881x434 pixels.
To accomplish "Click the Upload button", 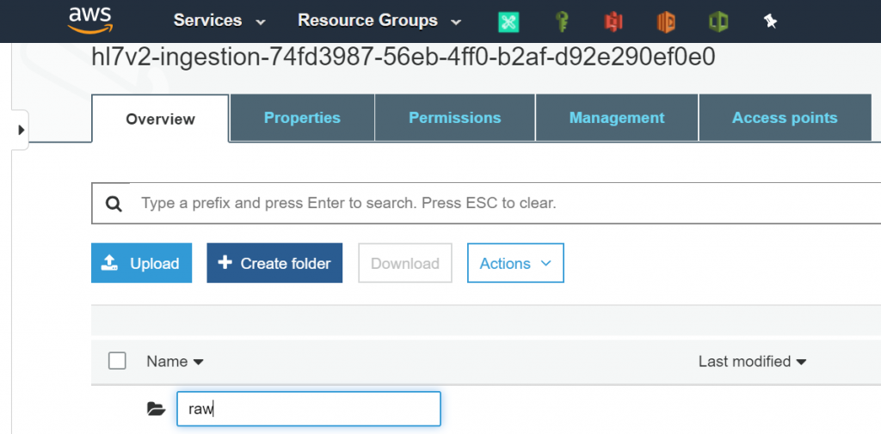I will [x=142, y=263].
